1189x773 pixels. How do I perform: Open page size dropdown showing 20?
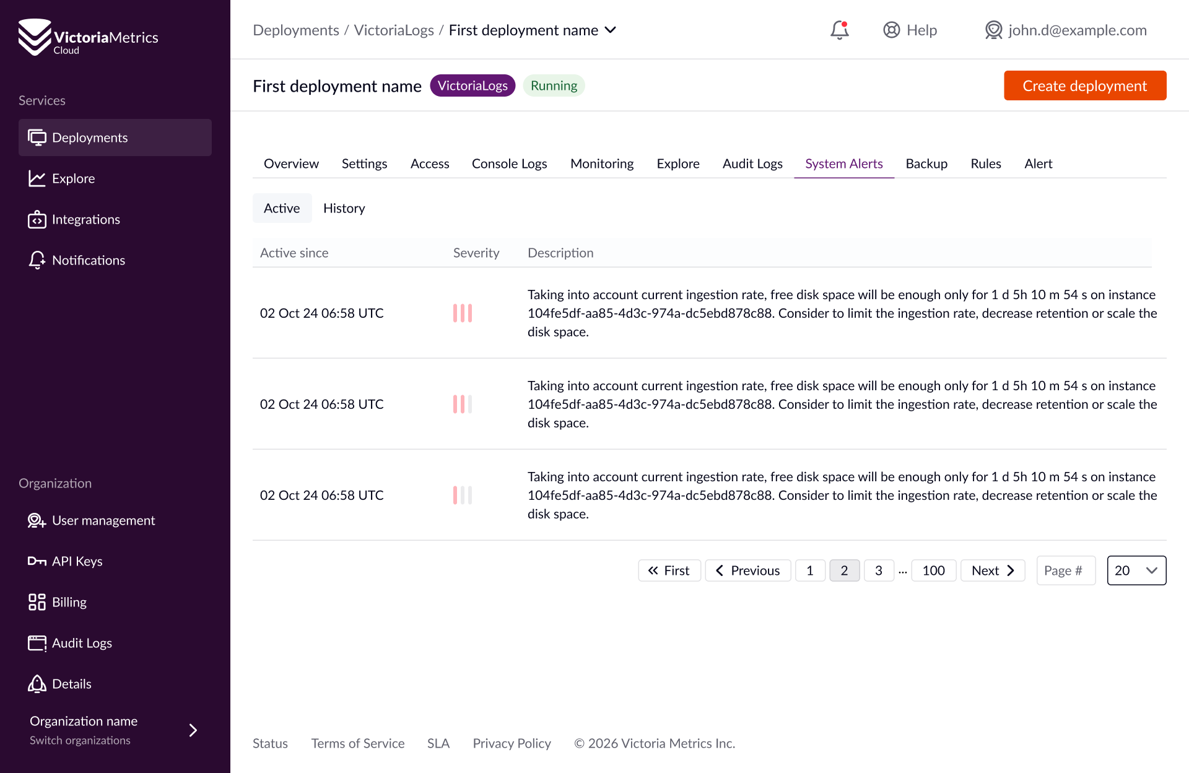click(1136, 570)
